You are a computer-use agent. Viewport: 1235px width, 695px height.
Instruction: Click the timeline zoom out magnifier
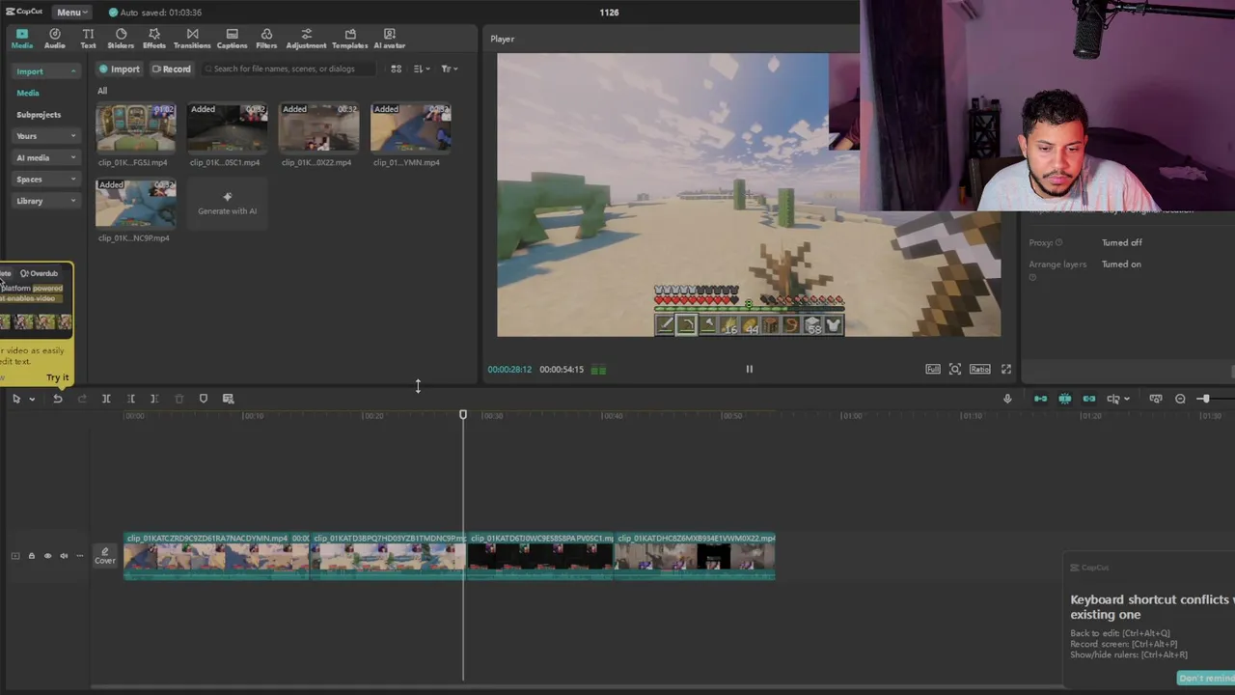pos(1180,399)
